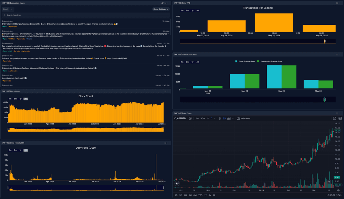Toggle the log scale 'D' indicator
Screen dimensions: 344x199
[x=211, y=118]
